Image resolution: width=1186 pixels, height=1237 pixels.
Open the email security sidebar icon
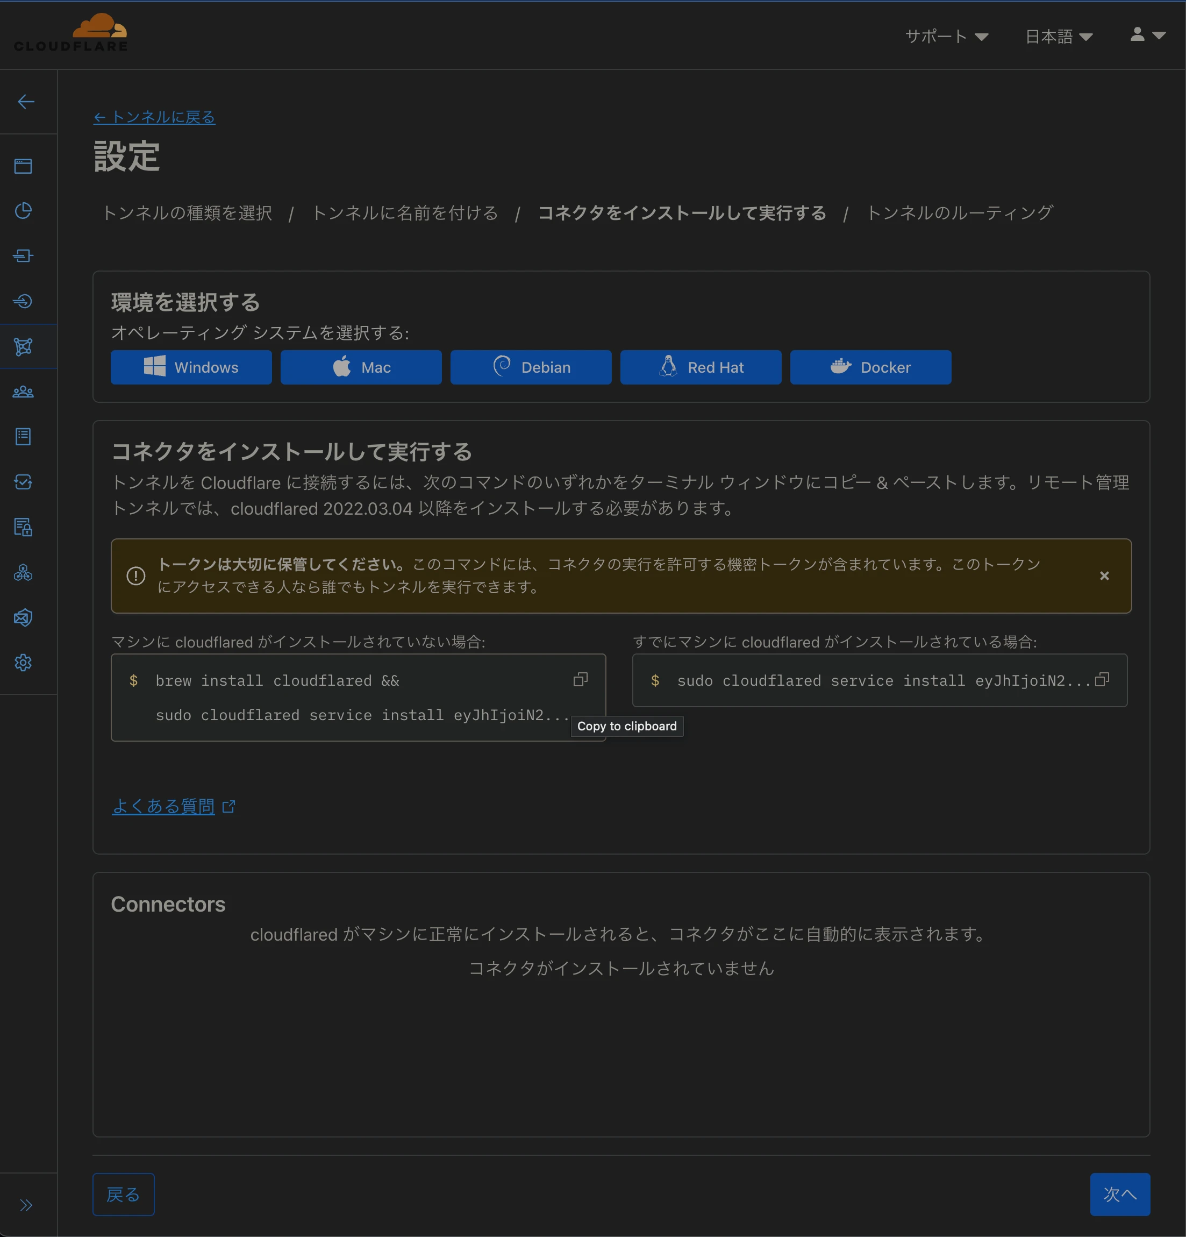click(x=23, y=617)
